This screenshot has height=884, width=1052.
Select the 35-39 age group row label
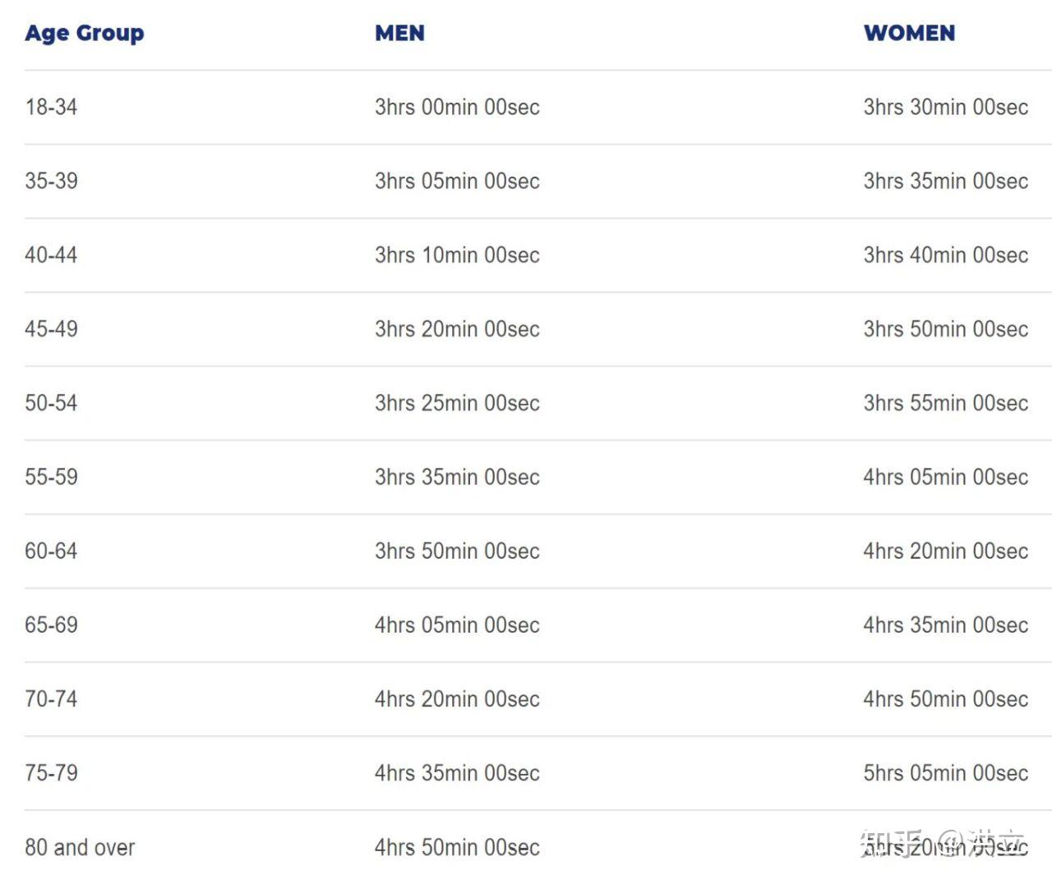pyautogui.click(x=51, y=181)
